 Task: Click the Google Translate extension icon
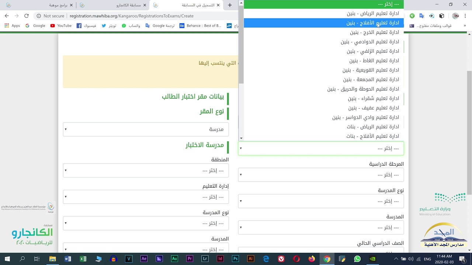[422, 16]
